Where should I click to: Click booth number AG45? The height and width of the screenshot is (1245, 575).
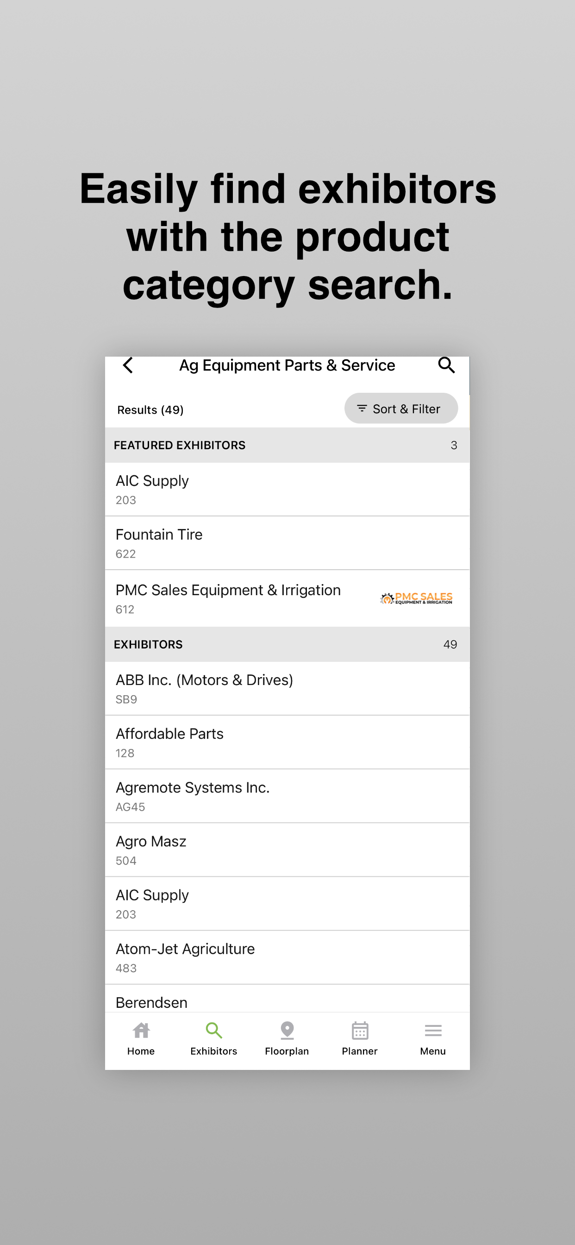(130, 807)
